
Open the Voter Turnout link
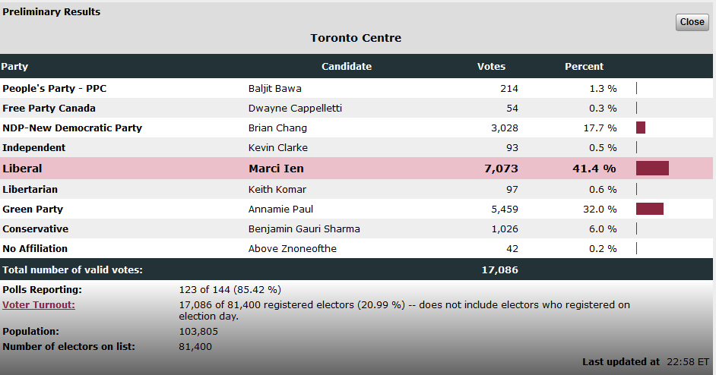point(39,305)
